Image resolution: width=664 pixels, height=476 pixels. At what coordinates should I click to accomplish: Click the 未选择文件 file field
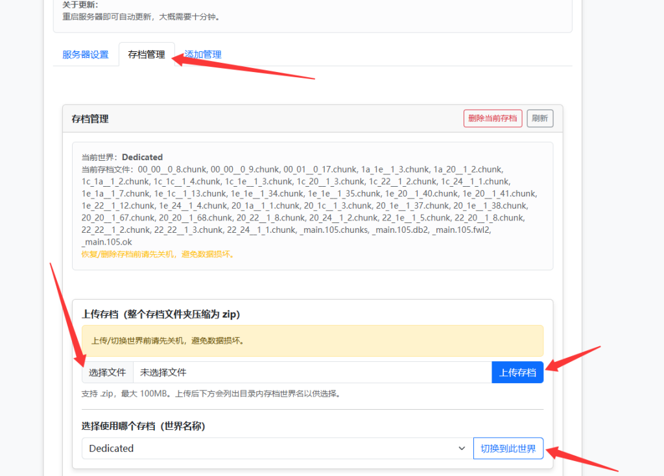click(313, 373)
